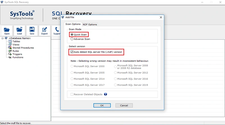Click SysTools SQL Recovery title bar icon

2,2
